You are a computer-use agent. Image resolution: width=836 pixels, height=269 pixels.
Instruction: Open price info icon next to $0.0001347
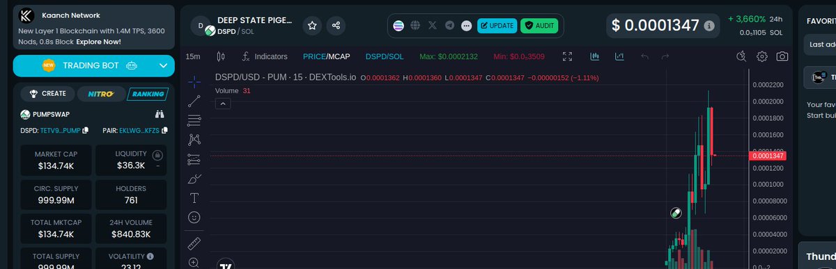pyautogui.click(x=709, y=26)
